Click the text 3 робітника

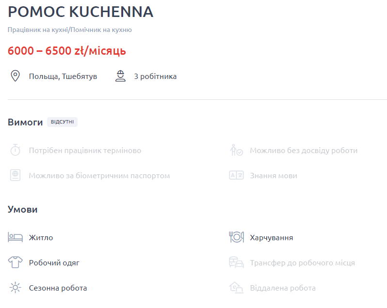[155, 77]
